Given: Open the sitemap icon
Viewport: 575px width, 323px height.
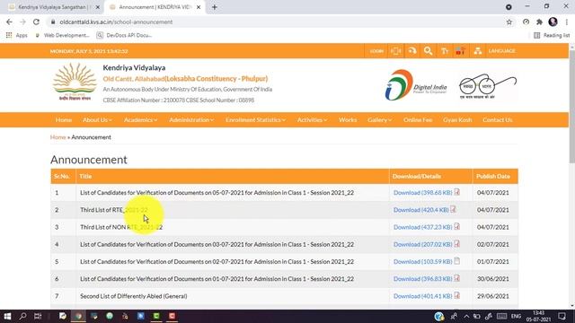Looking at the screenshot, I should pos(477,51).
